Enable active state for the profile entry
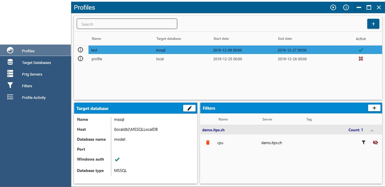 pos(361,59)
